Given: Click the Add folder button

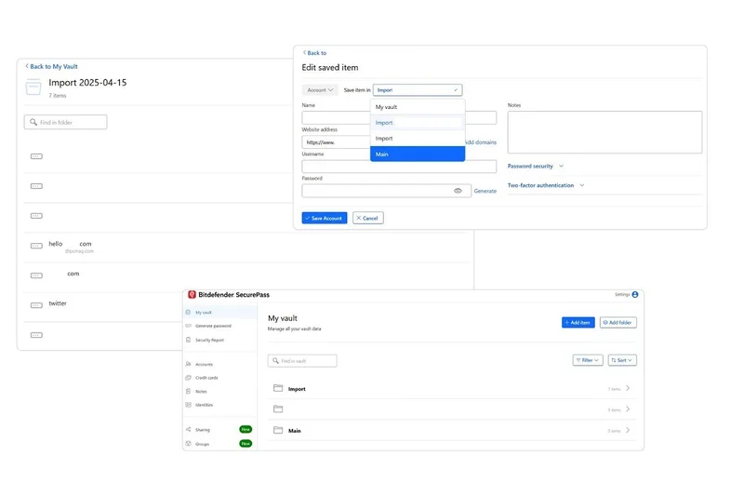Looking at the screenshot, I should point(618,322).
